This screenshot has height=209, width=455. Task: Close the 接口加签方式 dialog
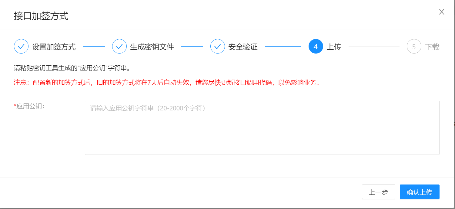point(442,12)
